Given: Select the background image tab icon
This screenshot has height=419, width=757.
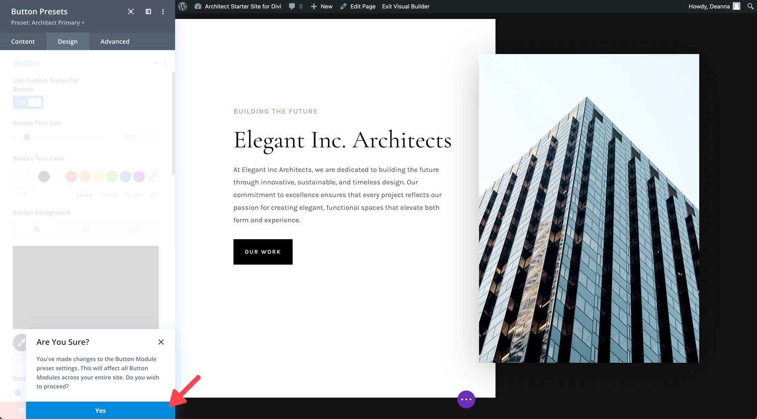Looking at the screenshot, I should (x=85, y=229).
